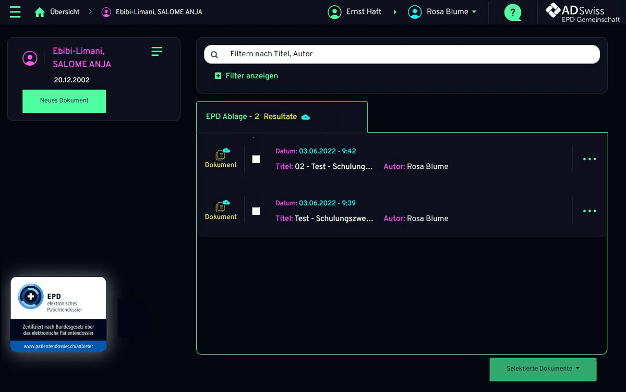
Task: Click the search magnifier icon
Action: pyautogui.click(x=214, y=54)
